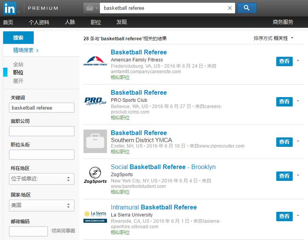Click the LinkedIn logo icon
The width and height of the screenshot is (308, 240).
[x=10, y=8]
